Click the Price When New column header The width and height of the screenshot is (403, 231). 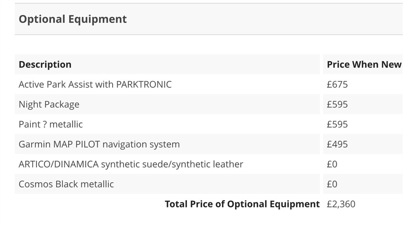click(364, 64)
